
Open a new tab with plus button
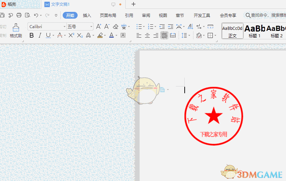coord(134,4)
